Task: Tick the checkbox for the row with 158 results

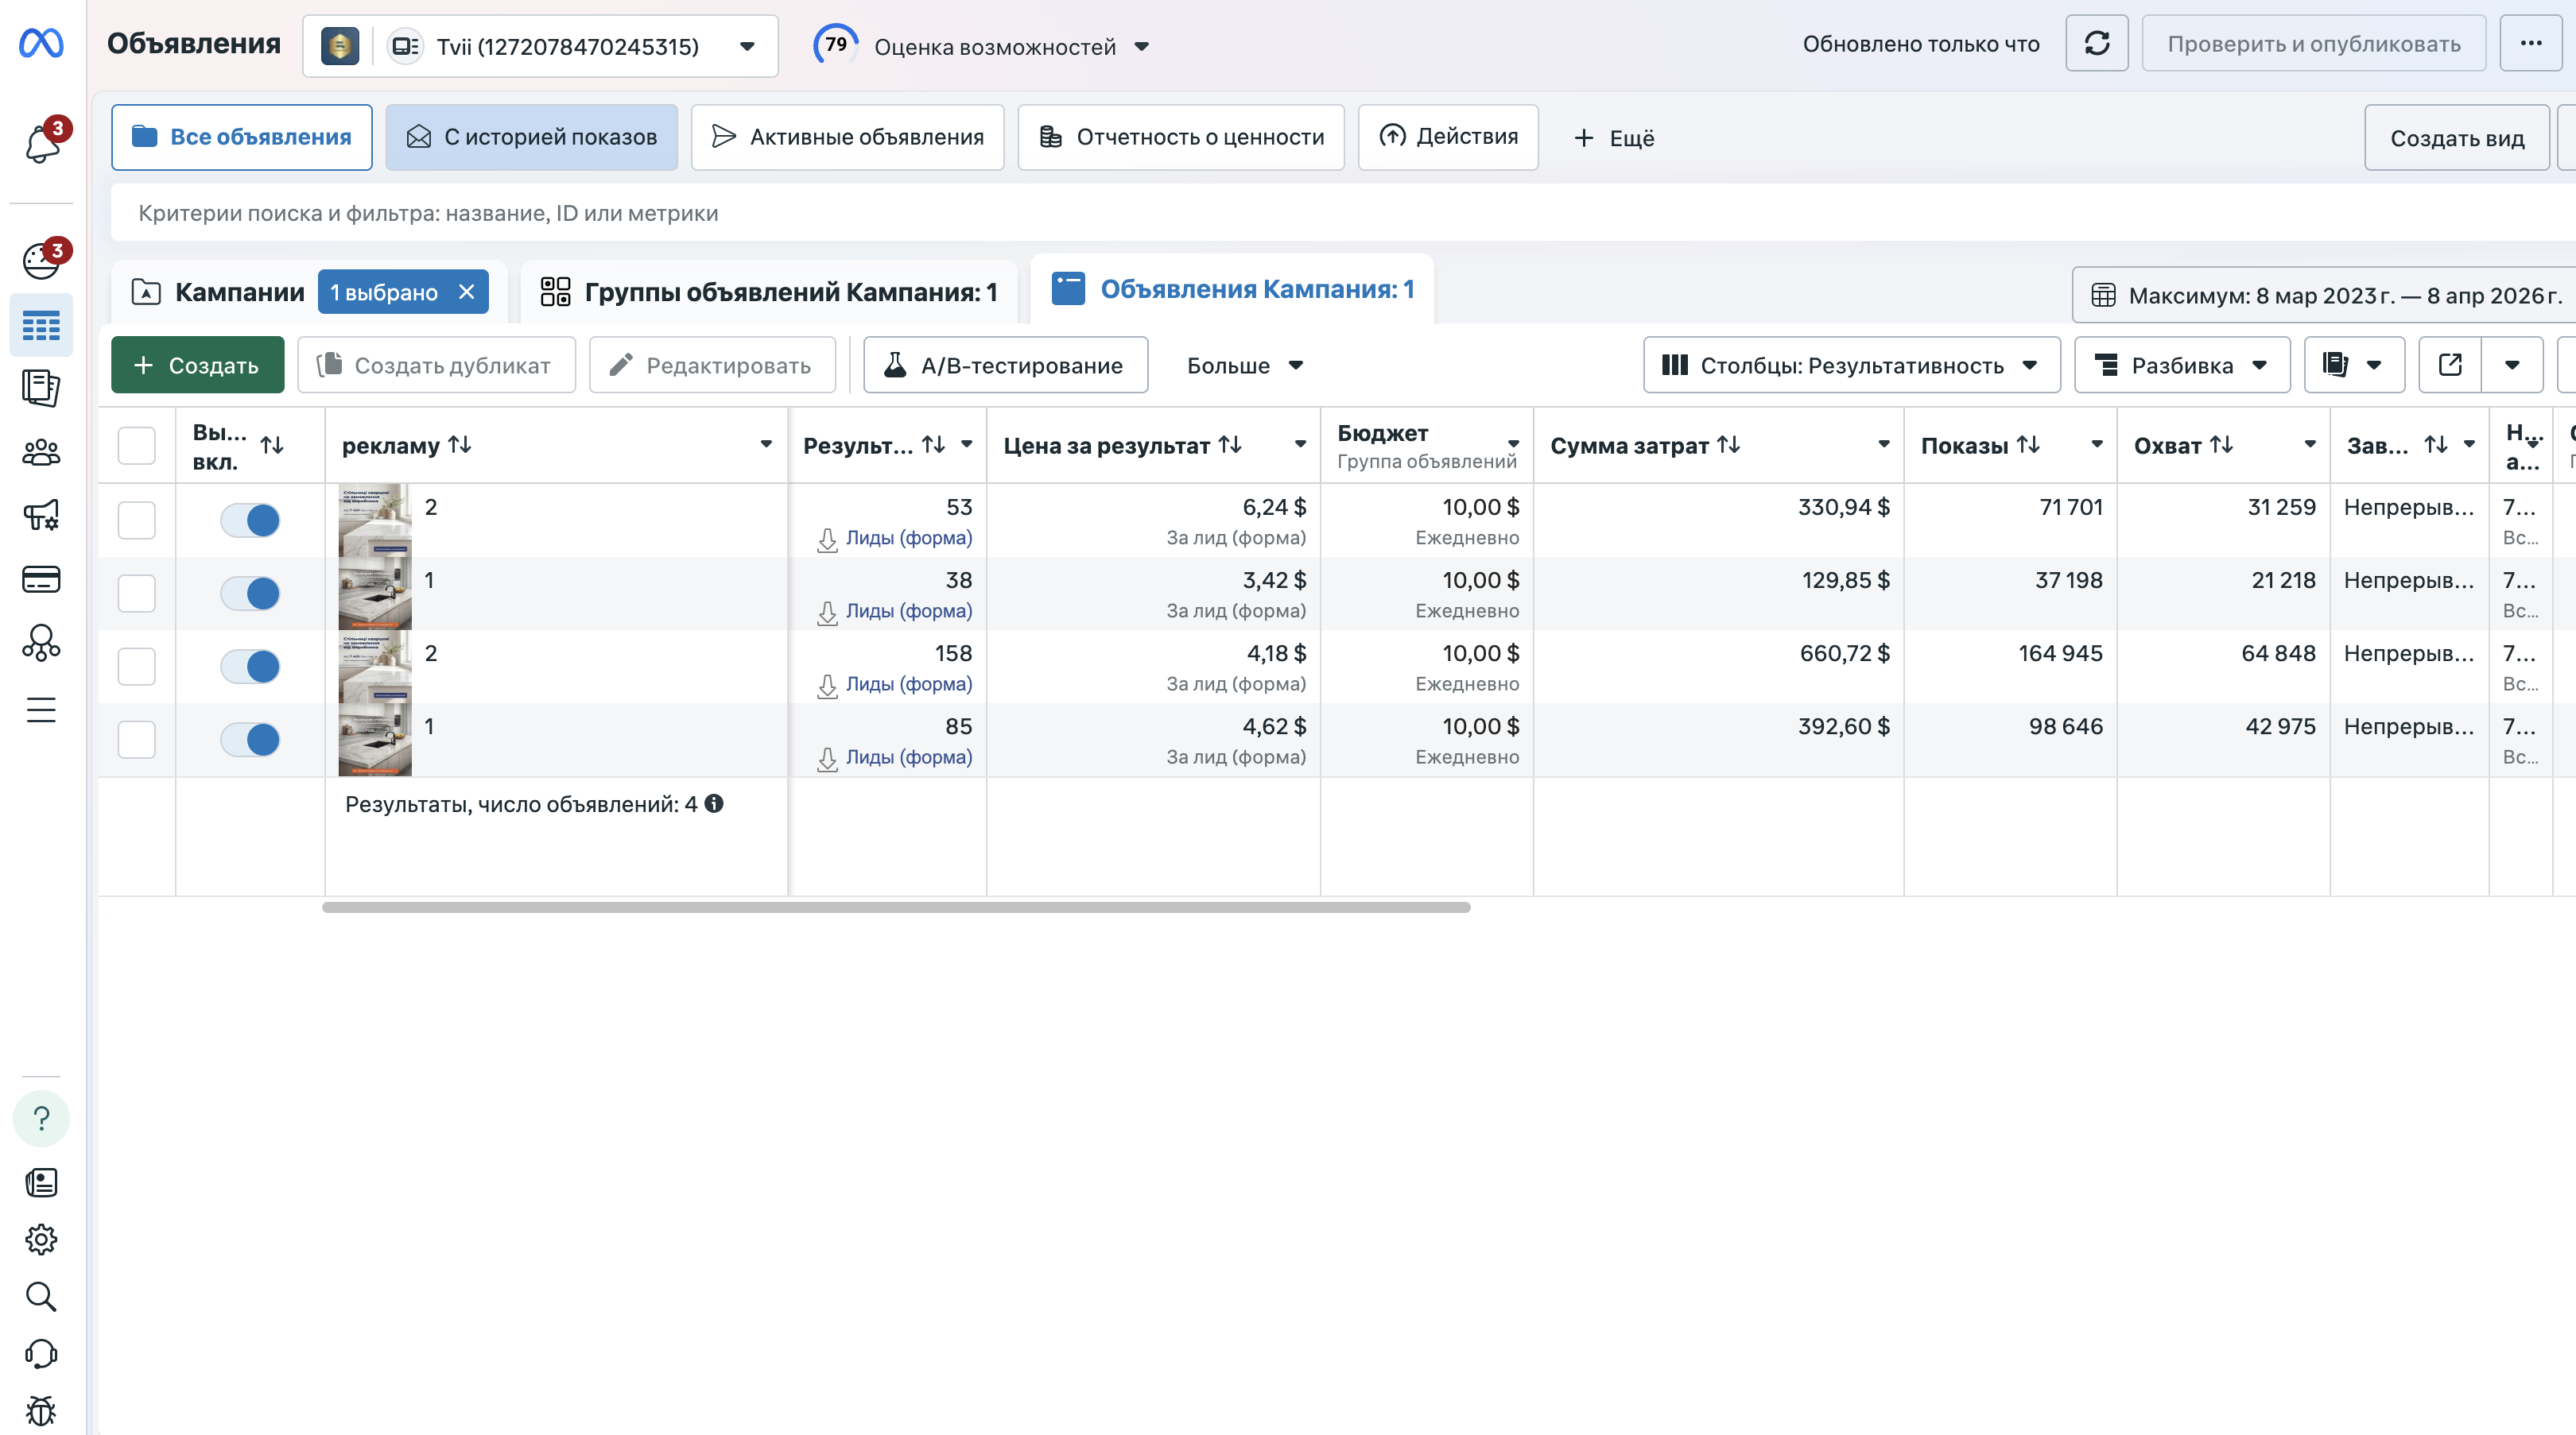Action: pyautogui.click(x=137, y=667)
